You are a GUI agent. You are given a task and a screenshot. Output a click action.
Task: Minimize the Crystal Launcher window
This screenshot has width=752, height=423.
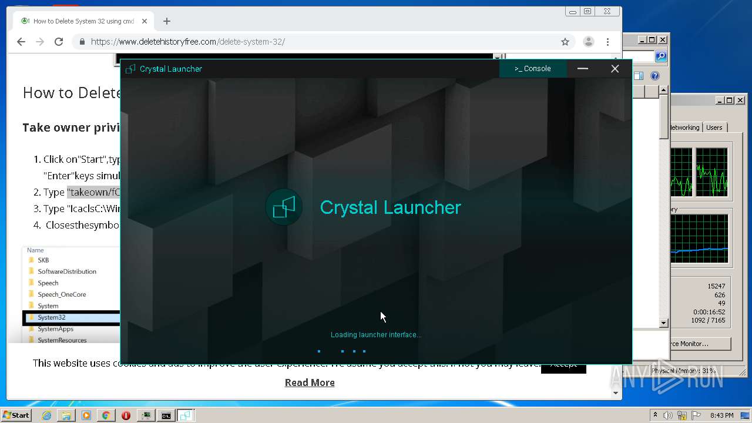583,69
